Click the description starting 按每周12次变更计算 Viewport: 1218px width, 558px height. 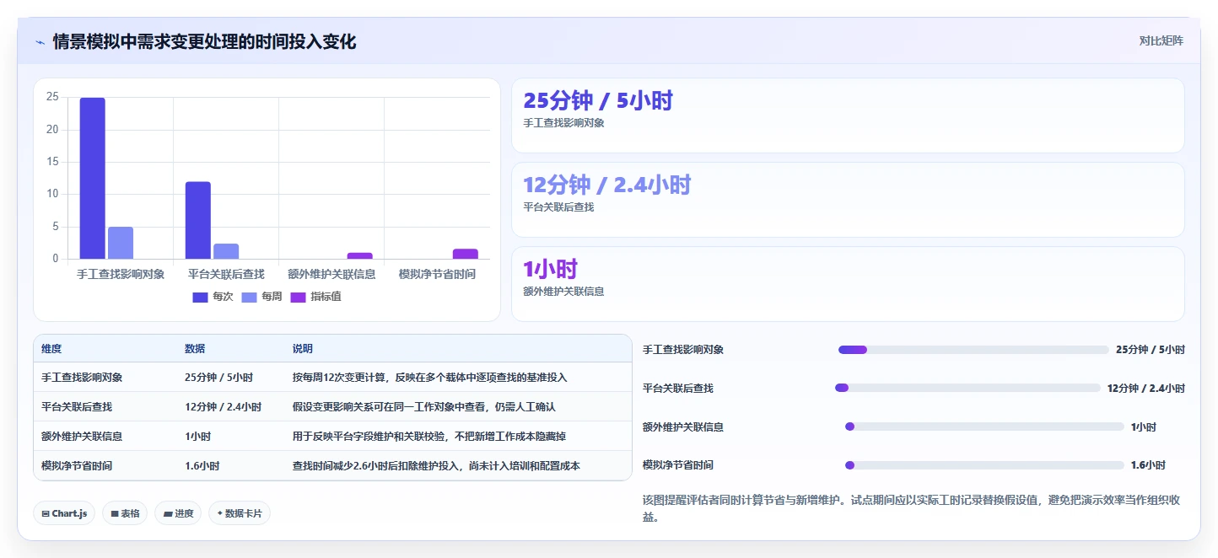(x=430, y=378)
